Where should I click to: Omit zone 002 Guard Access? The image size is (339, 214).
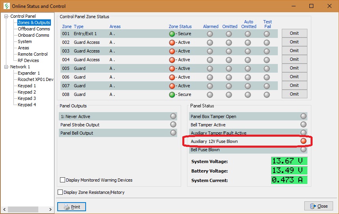point(294,42)
